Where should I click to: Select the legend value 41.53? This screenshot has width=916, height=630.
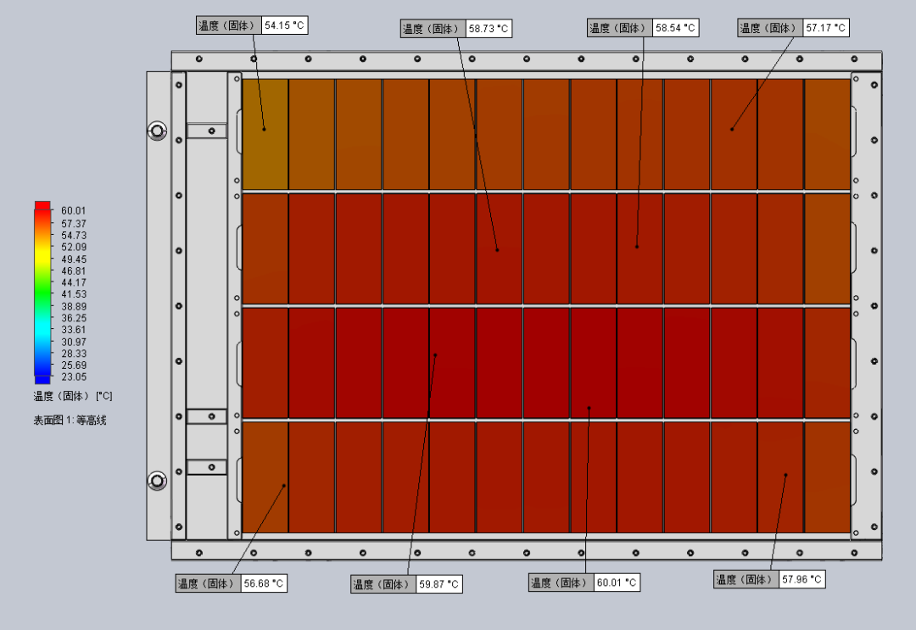coord(72,294)
